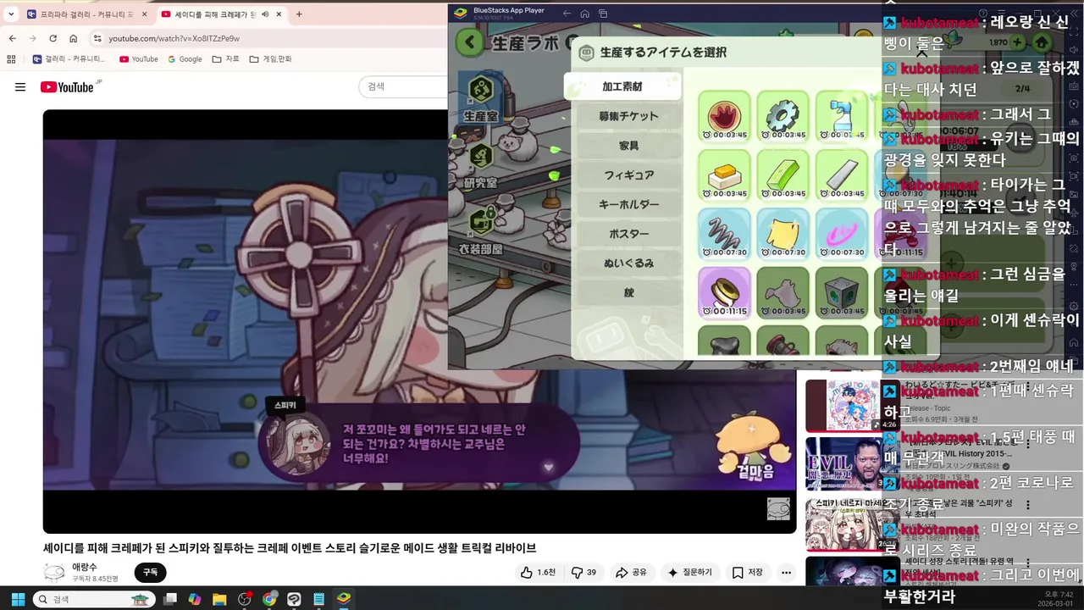Select the gray metal plate material item
Screen dimensions: 1084x610
841,175
